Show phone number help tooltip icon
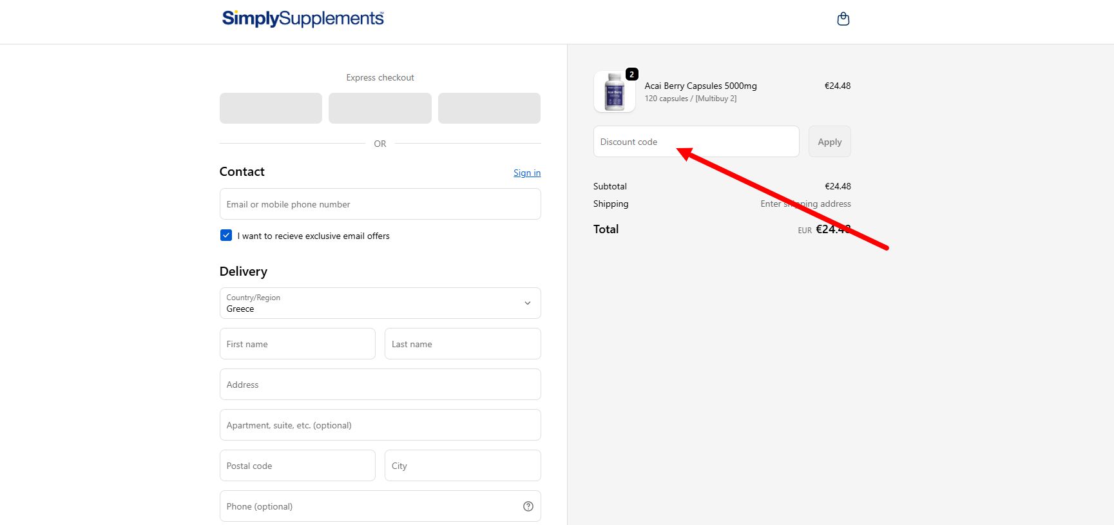The image size is (1114, 525). point(528,506)
